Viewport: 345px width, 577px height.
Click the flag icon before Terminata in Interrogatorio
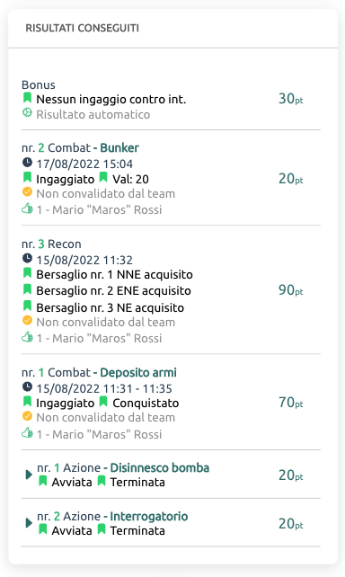tap(102, 530)
